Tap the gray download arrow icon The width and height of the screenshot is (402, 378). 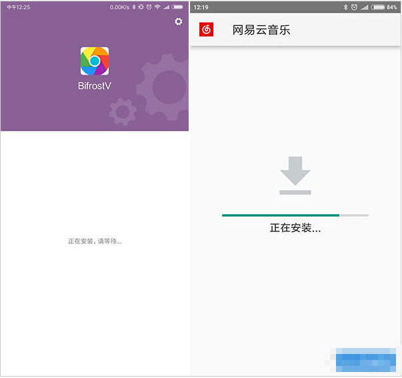click(295, 175)
